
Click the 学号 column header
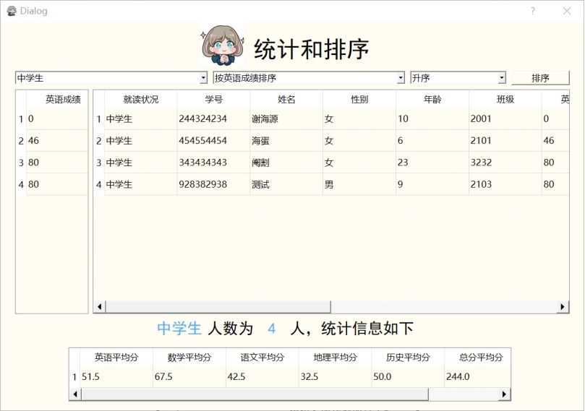point(213,99)
